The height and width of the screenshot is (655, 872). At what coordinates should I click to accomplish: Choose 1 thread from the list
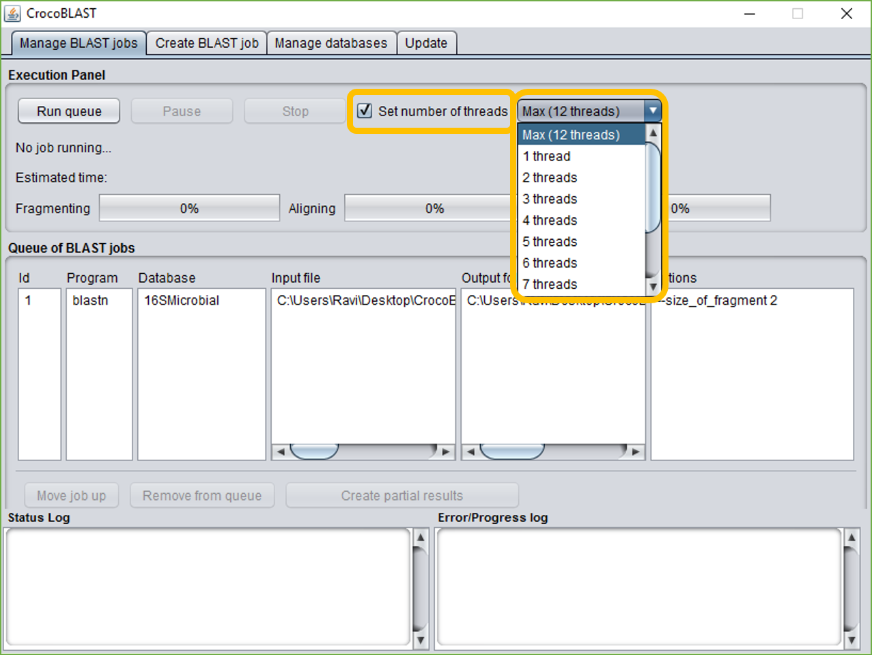coord(581,156)
